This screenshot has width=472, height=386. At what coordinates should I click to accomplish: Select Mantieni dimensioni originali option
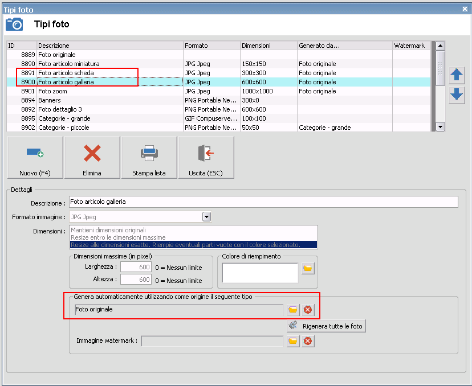(193, 230)
